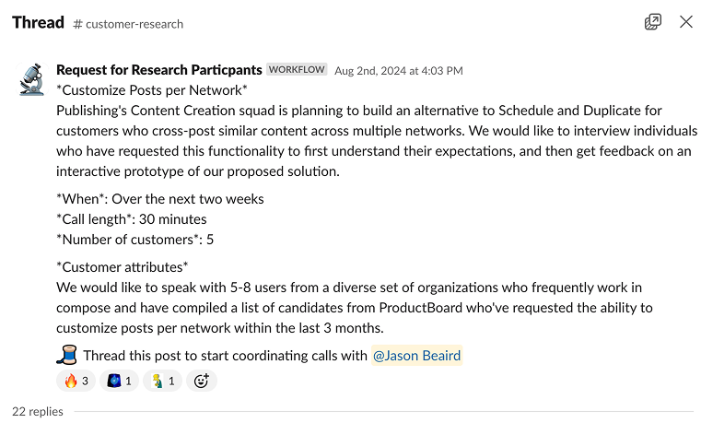Toggle the blue emoji reaction
Image resolution: width=701 pixels, height=423 pixels.
tap(120, 381)
